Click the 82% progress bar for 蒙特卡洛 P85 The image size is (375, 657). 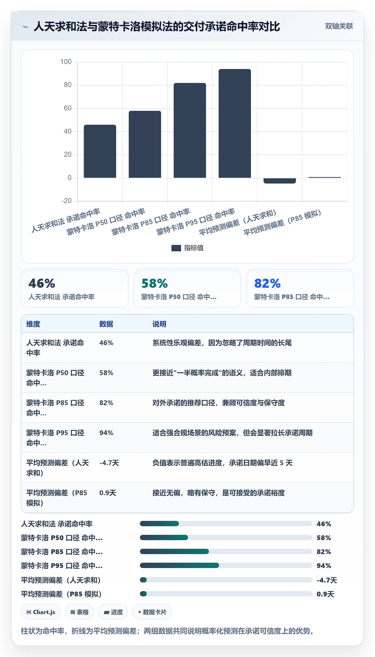[x=226, y=551]
